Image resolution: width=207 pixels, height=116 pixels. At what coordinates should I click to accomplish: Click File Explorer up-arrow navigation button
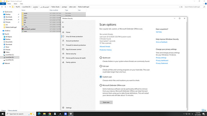pos(10,7)
